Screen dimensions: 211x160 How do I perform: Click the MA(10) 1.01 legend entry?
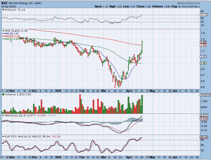10,33
